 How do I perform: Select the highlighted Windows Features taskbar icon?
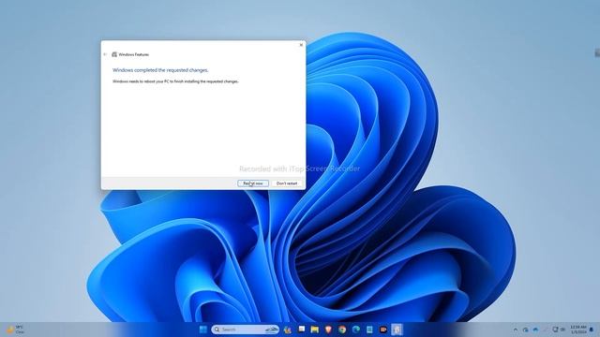coord(397,330)
